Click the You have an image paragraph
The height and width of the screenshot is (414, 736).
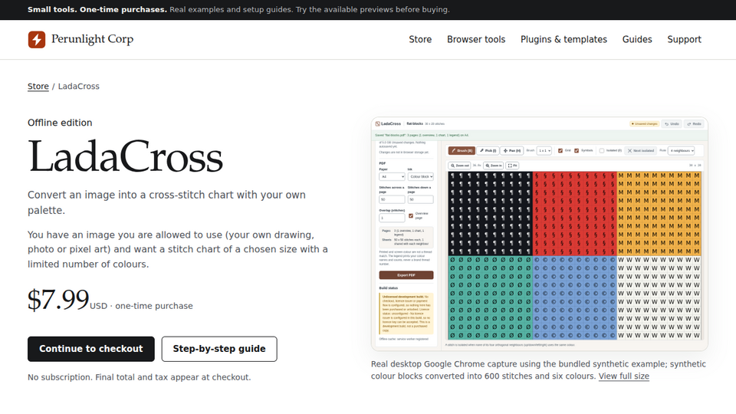pos(178,249)
